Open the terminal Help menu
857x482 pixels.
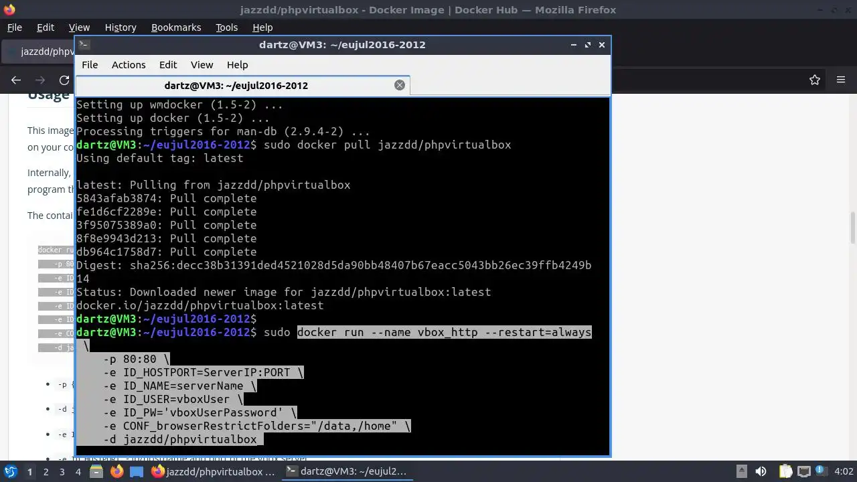point(237,65)
